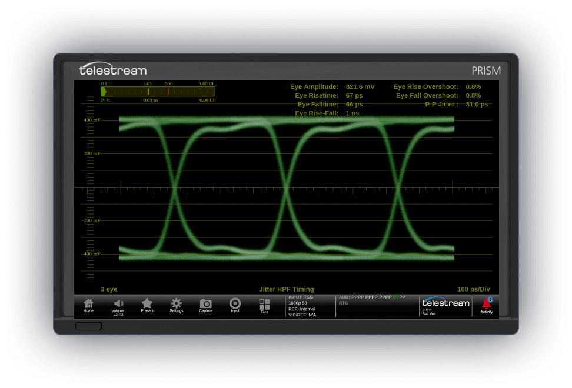
Task: Click the telestream prism status logo
Action: 445,306
